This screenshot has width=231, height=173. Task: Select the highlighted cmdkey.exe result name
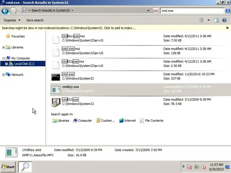(x=71, y=87)
